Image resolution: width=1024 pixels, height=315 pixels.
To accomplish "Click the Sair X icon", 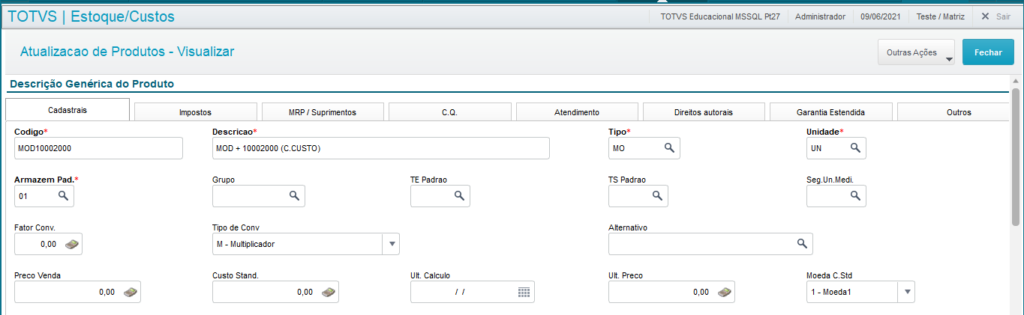I will pyautogui.click(x=986, y=16).
